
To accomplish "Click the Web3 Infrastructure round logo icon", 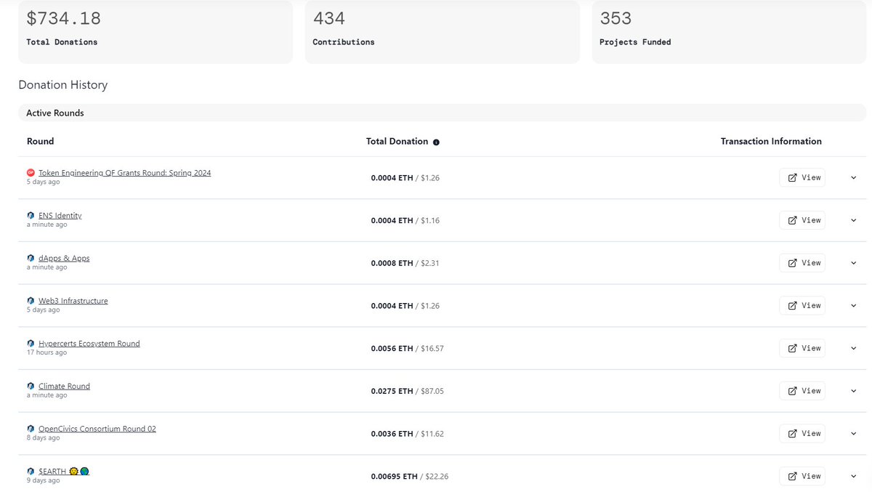I will click(31, 301).
